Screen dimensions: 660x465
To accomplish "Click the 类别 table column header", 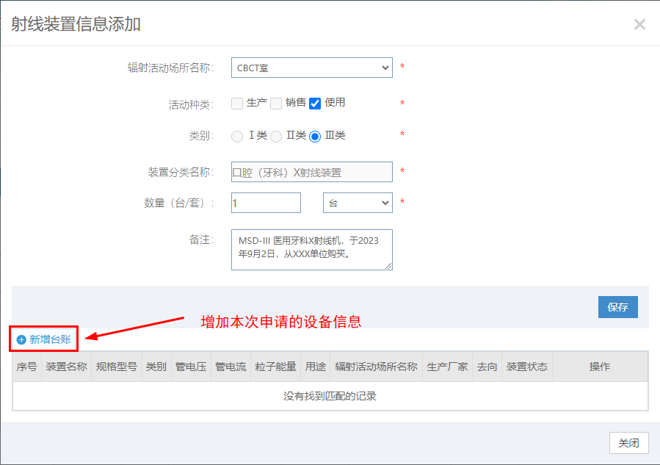I will (x=156, y=367).
